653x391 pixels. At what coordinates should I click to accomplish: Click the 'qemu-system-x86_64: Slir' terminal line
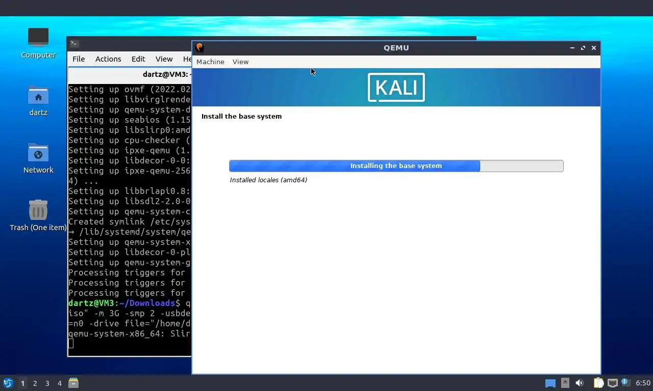pos(130,333)
